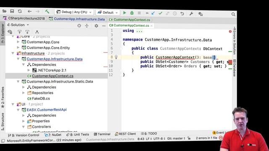Toggle the Structure side panel
269x151 pixels.
(3, 122)
